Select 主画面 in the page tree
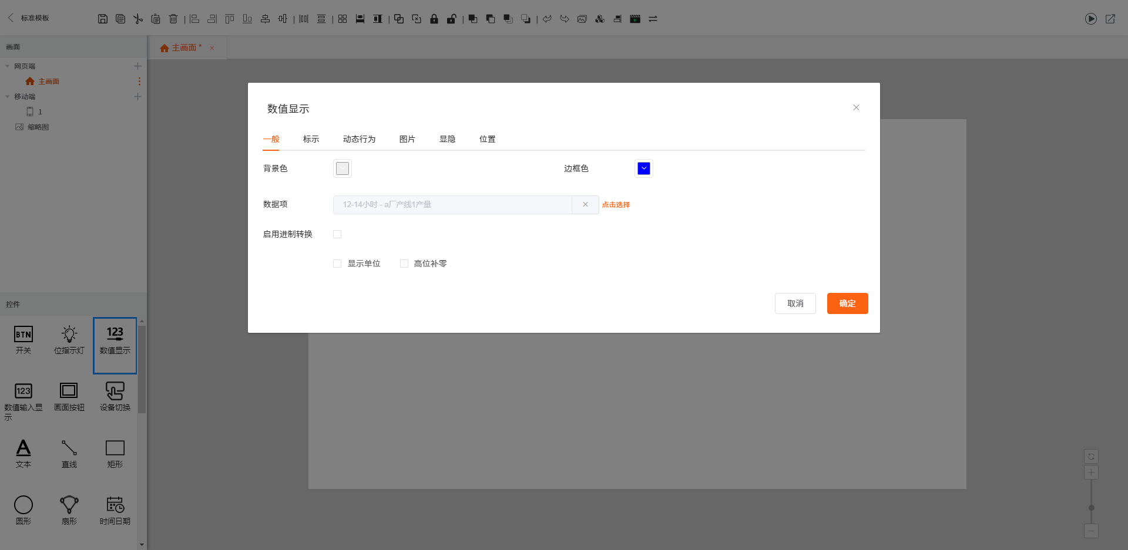Screen dimensions: 1128x550 pyautogui.click(x=49, y=82)
